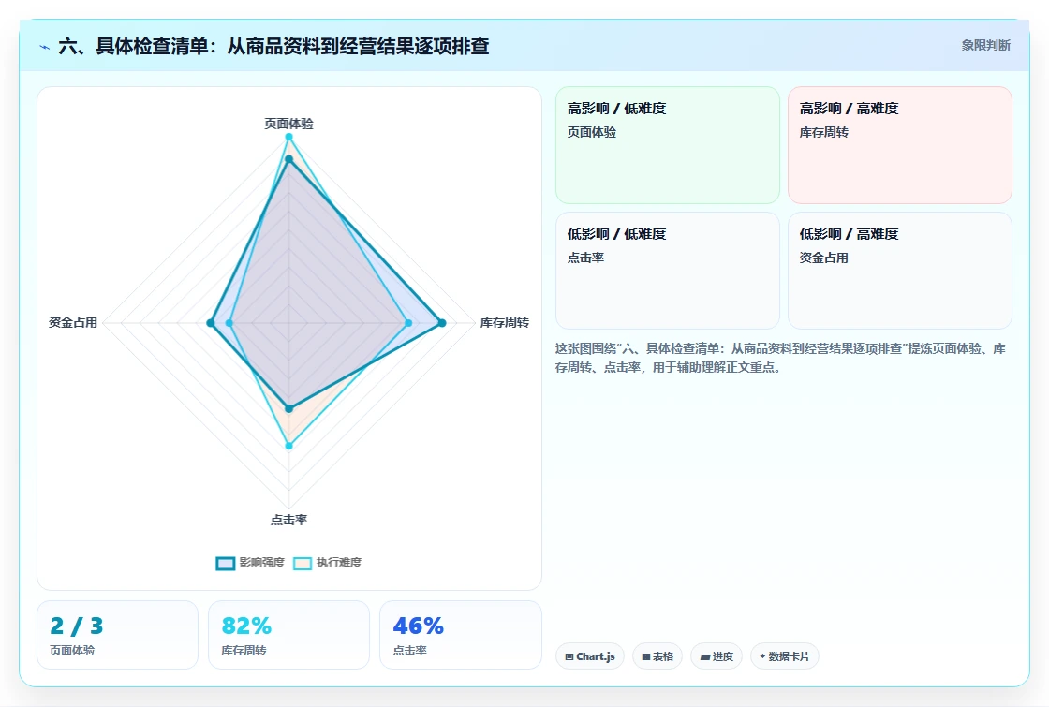This screenshot has width=1049, height=707.
Task: Click the chart description paragraph text
Action: pyautogui.click(x=780, y=358)
